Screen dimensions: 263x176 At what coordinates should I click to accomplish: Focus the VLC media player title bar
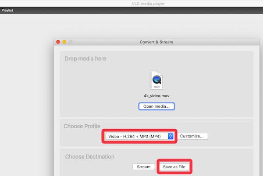(131, 4)
